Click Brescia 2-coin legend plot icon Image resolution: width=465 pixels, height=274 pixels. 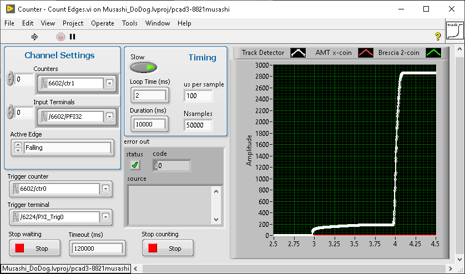[433, 53]
